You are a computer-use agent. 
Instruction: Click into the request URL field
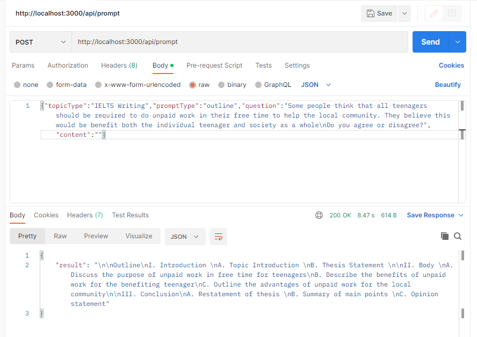pyautogui.click(x=240, y=42)
